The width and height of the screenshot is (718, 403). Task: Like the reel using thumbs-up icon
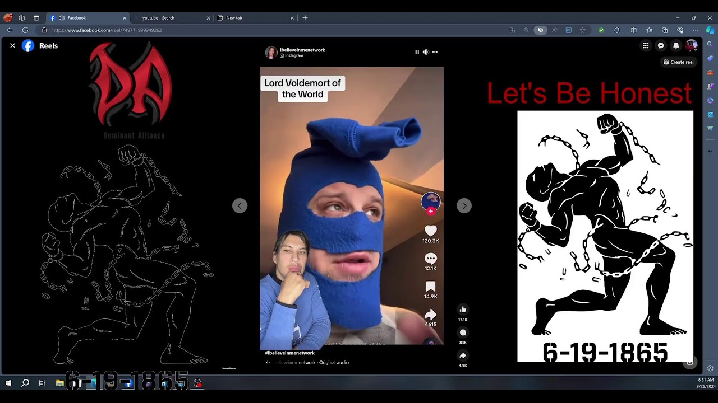[463, 310]
